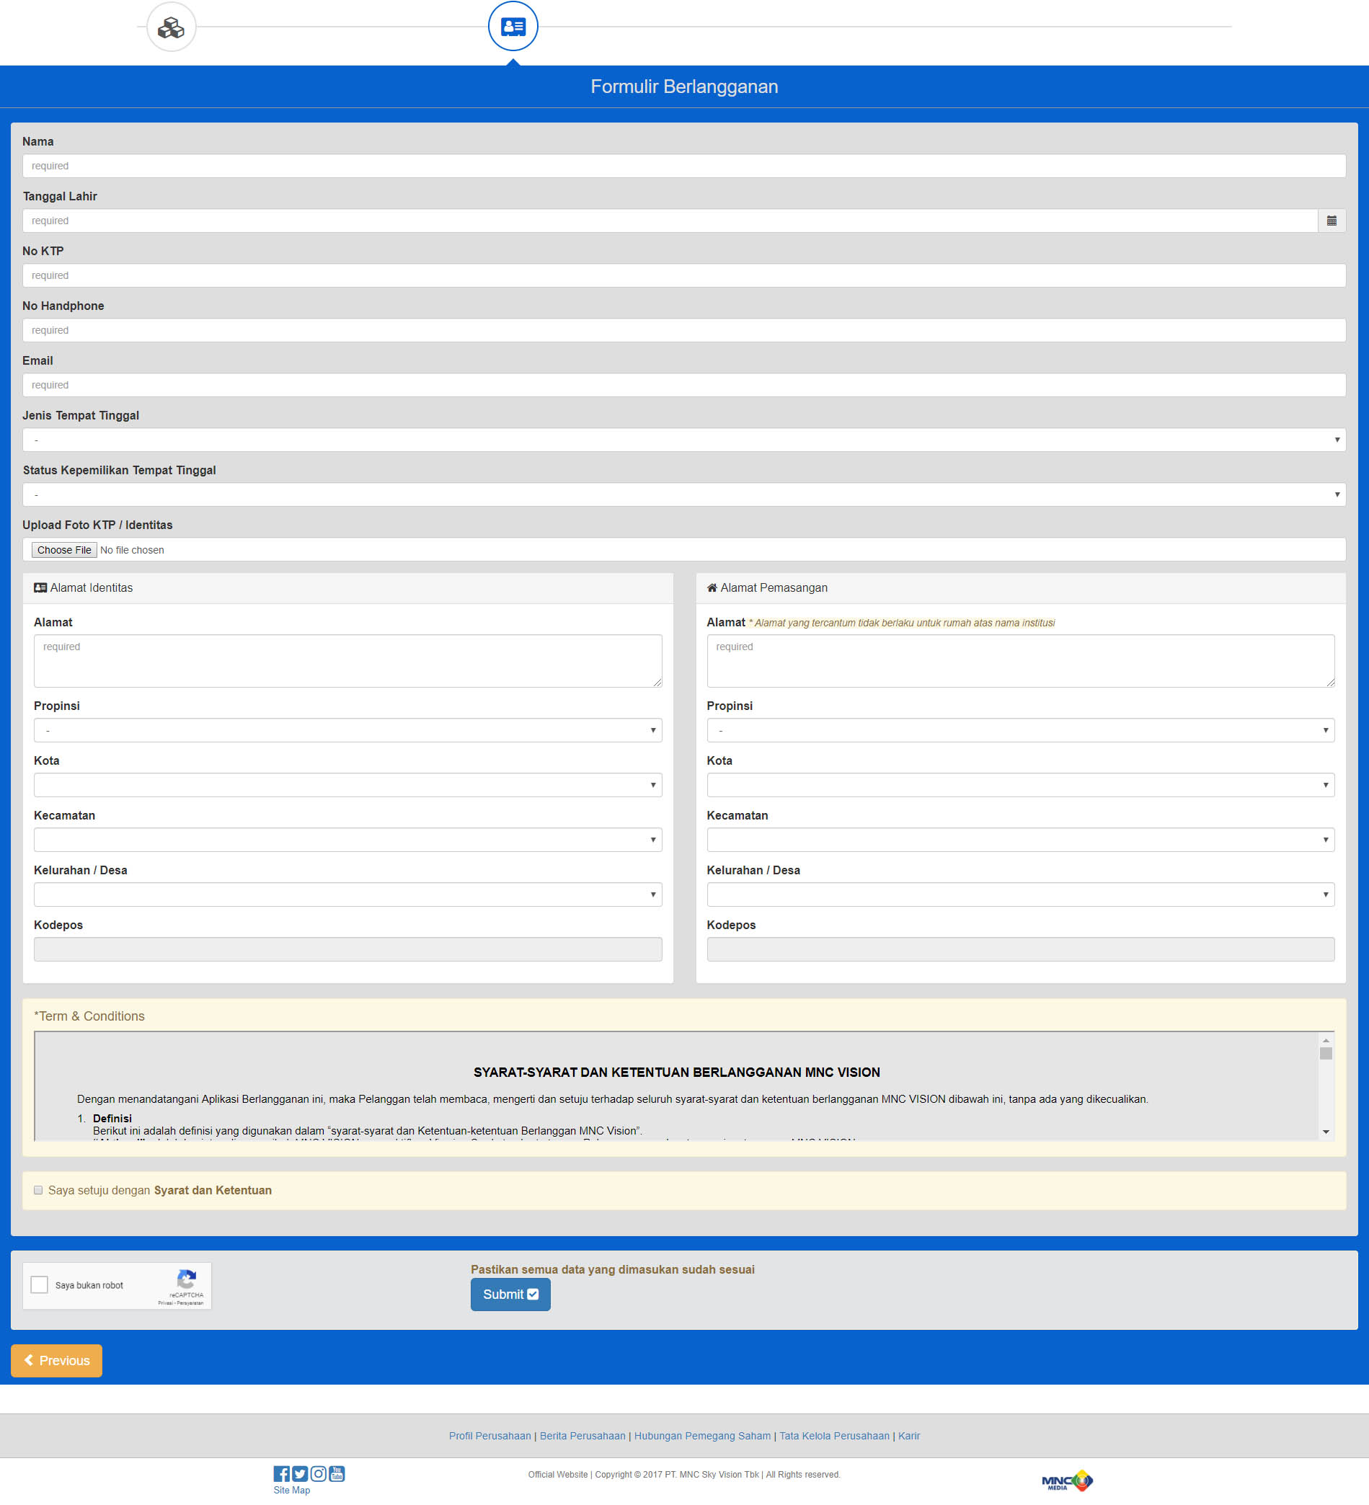Click the Facebook icon in the footer
Image resolution: width=1369 pixels, height=1505 pixels.
[281, 1473]
